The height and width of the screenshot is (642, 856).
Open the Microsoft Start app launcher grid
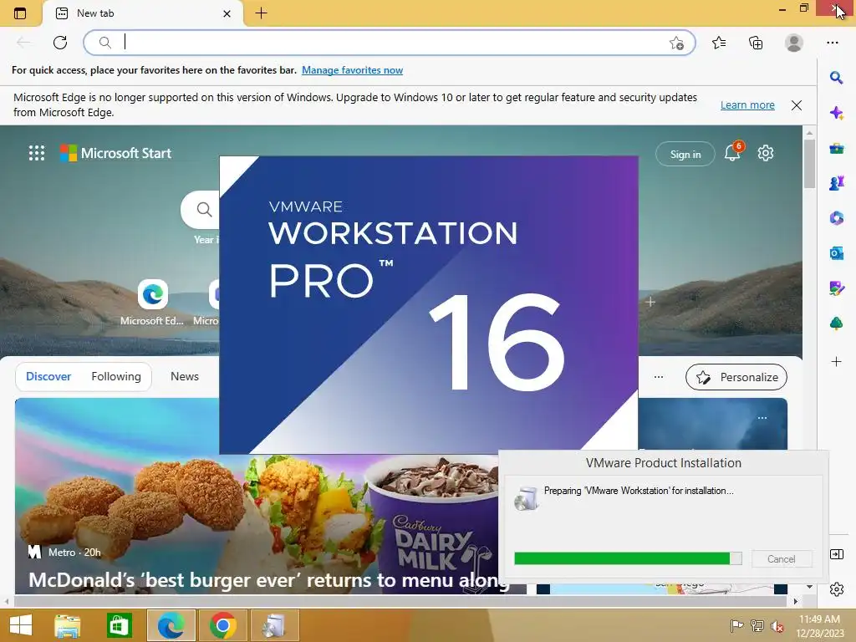coord(37,153)
